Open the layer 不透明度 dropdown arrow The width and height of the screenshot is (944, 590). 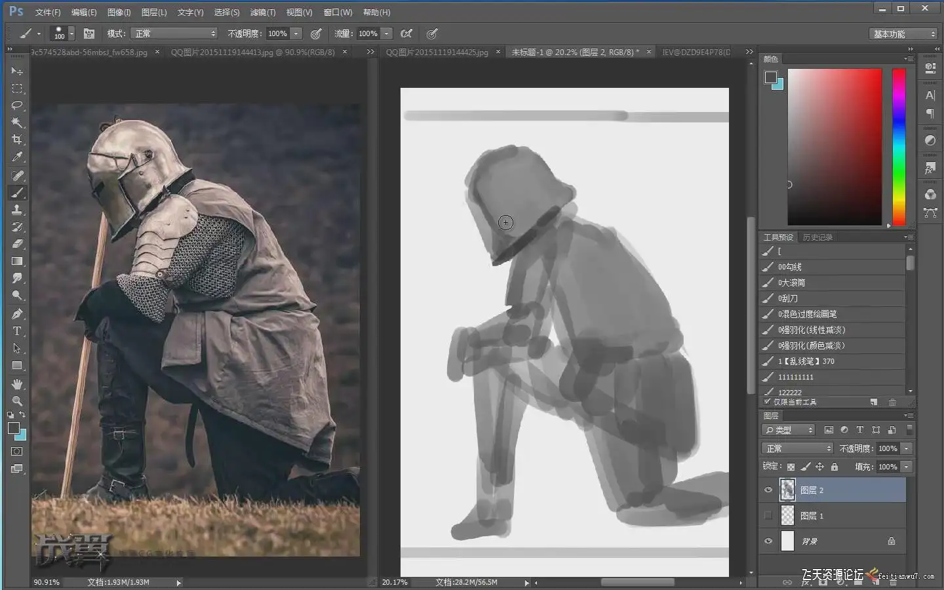click(907, 448)
